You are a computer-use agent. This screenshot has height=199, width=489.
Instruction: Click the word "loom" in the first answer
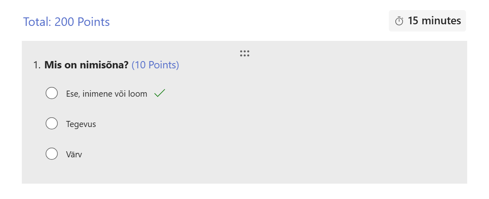[x=139, y=94]
